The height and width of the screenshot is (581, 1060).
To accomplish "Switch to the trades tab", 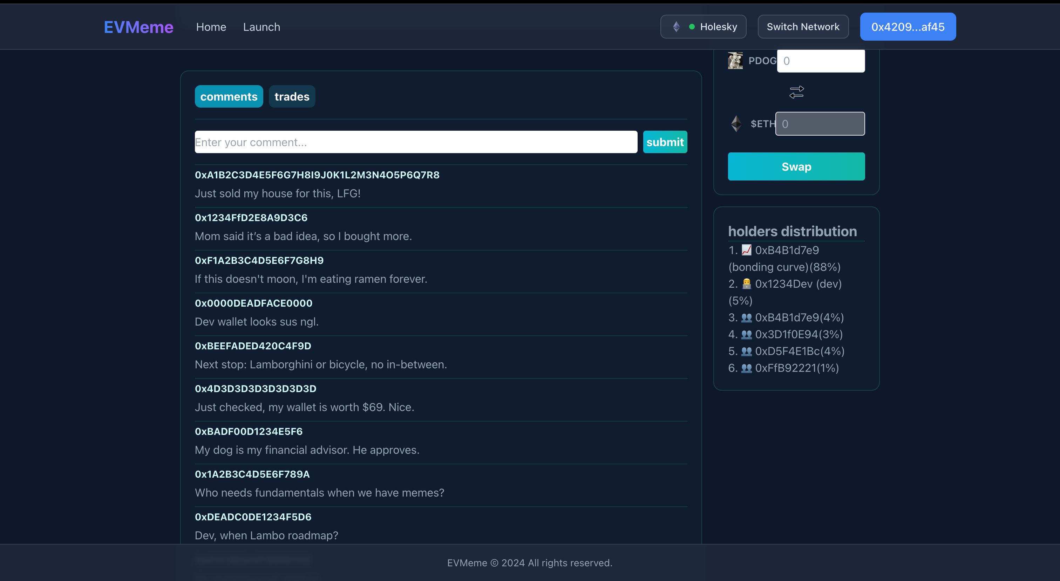I will [291, 96].
